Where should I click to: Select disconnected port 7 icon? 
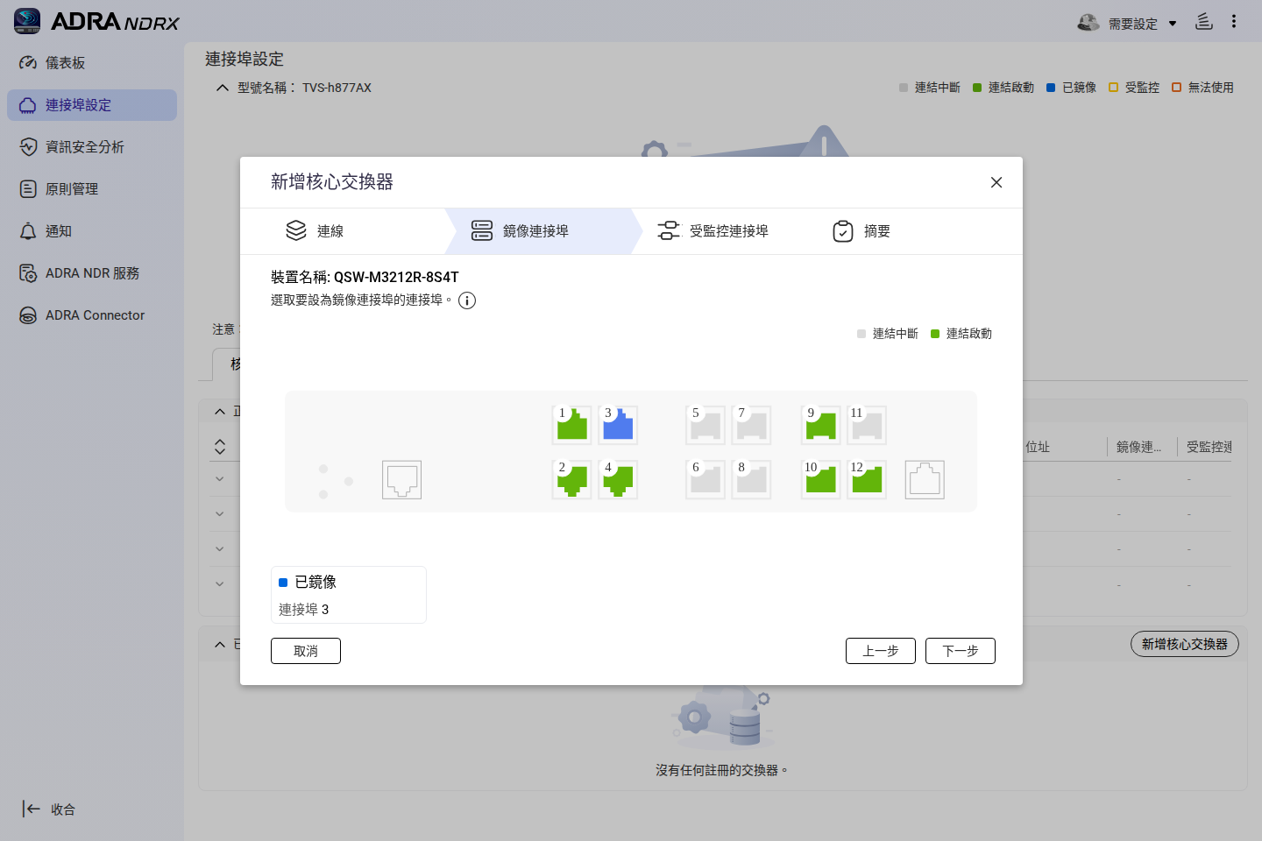(752, 425)
